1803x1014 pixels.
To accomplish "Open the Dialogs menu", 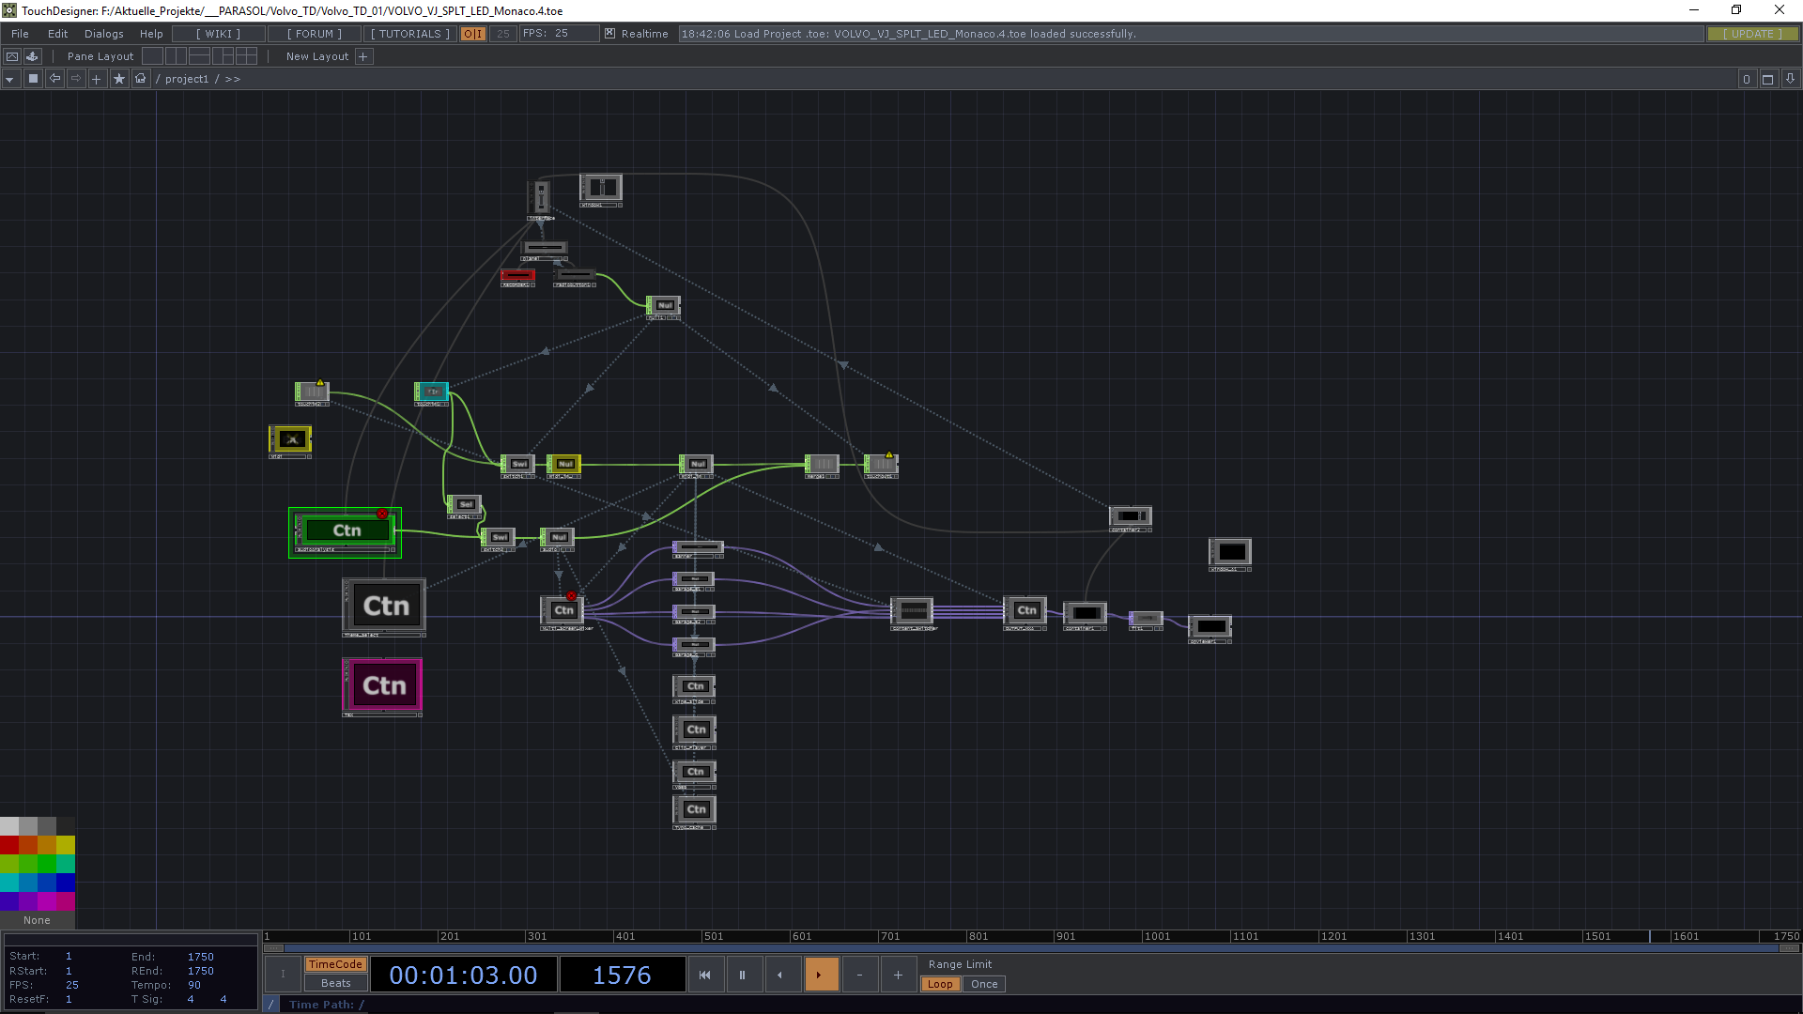I will (x=103, y=34).
